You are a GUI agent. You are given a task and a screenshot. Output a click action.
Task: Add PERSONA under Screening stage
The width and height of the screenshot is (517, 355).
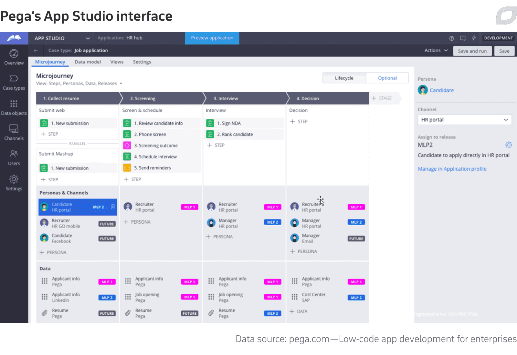pos(137,222)
